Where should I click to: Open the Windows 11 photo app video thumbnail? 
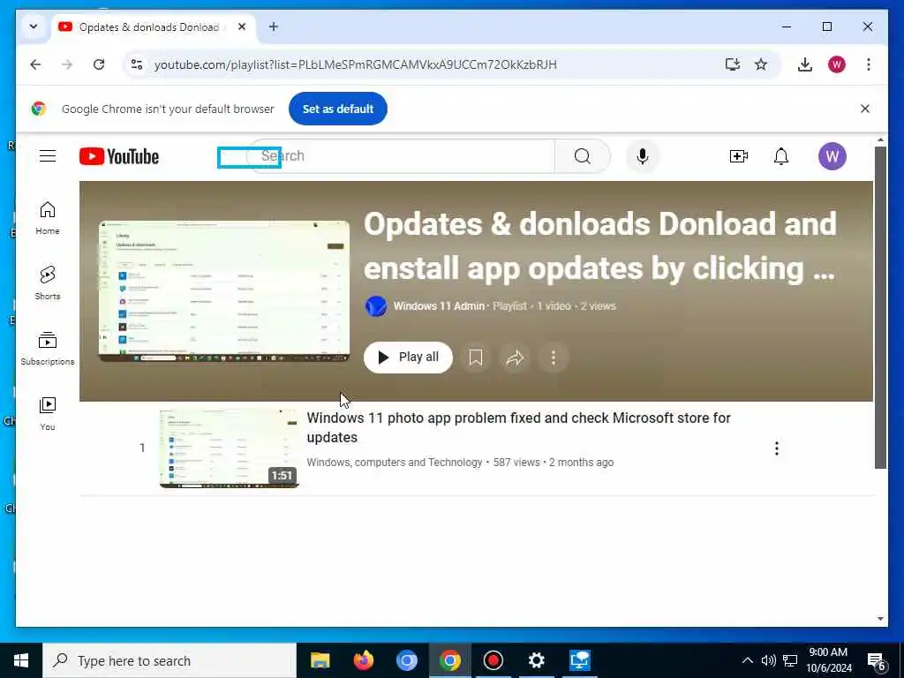[230, 448]
